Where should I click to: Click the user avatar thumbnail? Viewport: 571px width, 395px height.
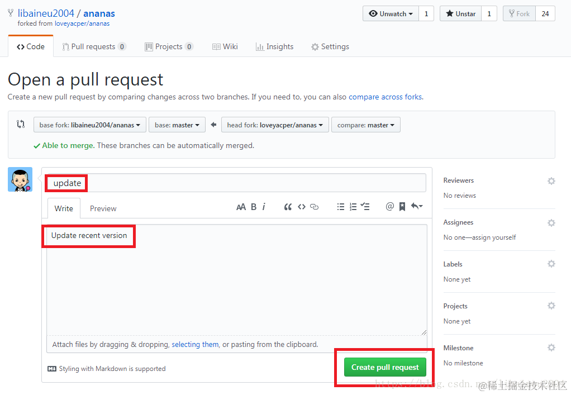20,179
